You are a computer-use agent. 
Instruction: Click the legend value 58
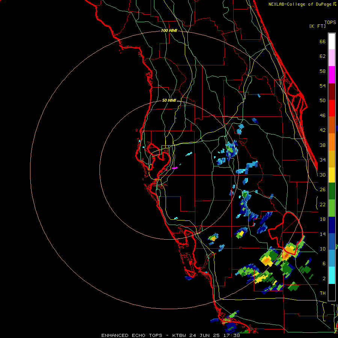click(323, 71)
